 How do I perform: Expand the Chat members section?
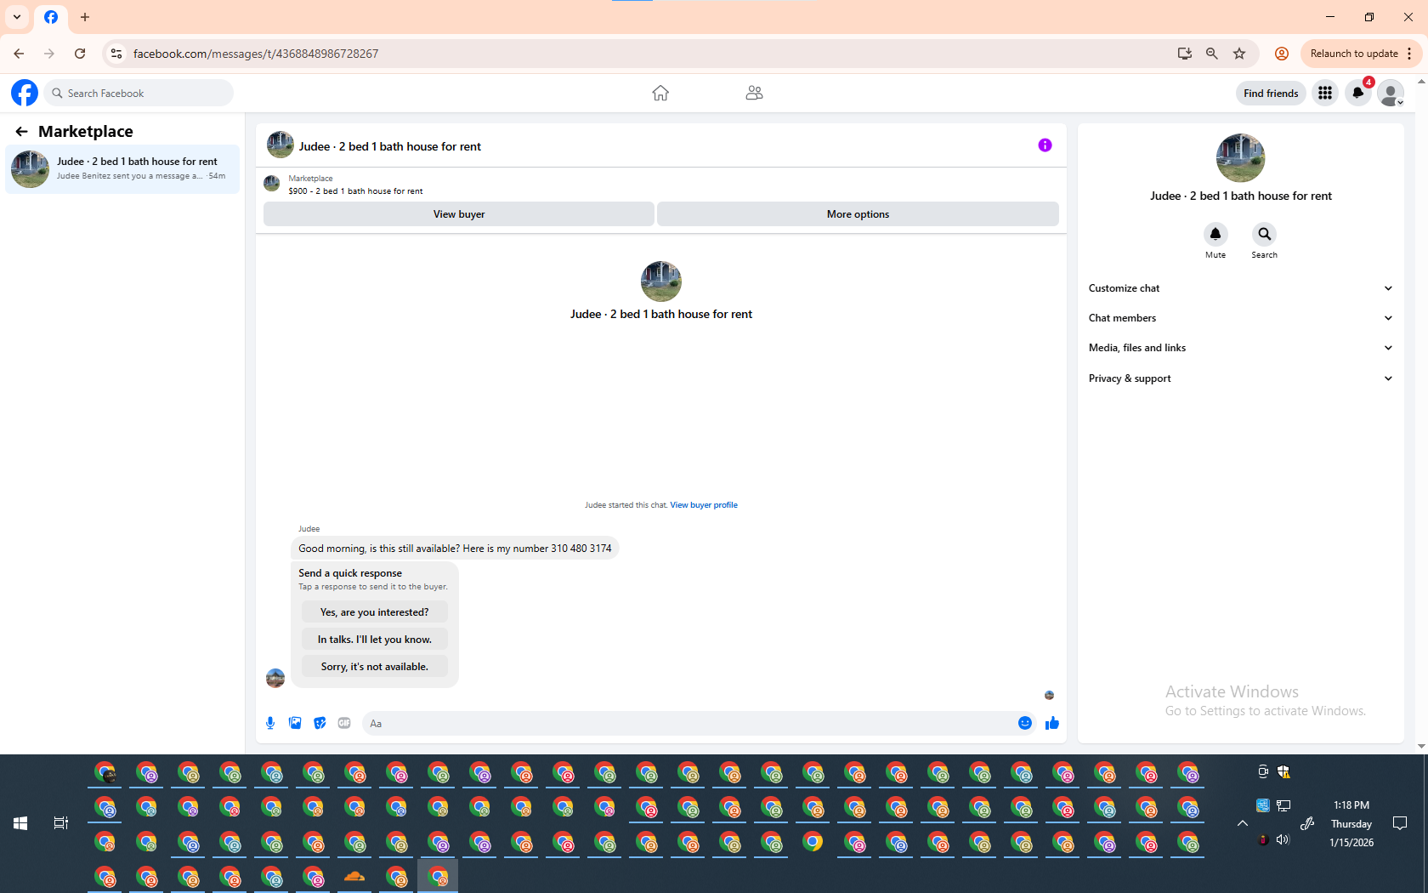1241,318
